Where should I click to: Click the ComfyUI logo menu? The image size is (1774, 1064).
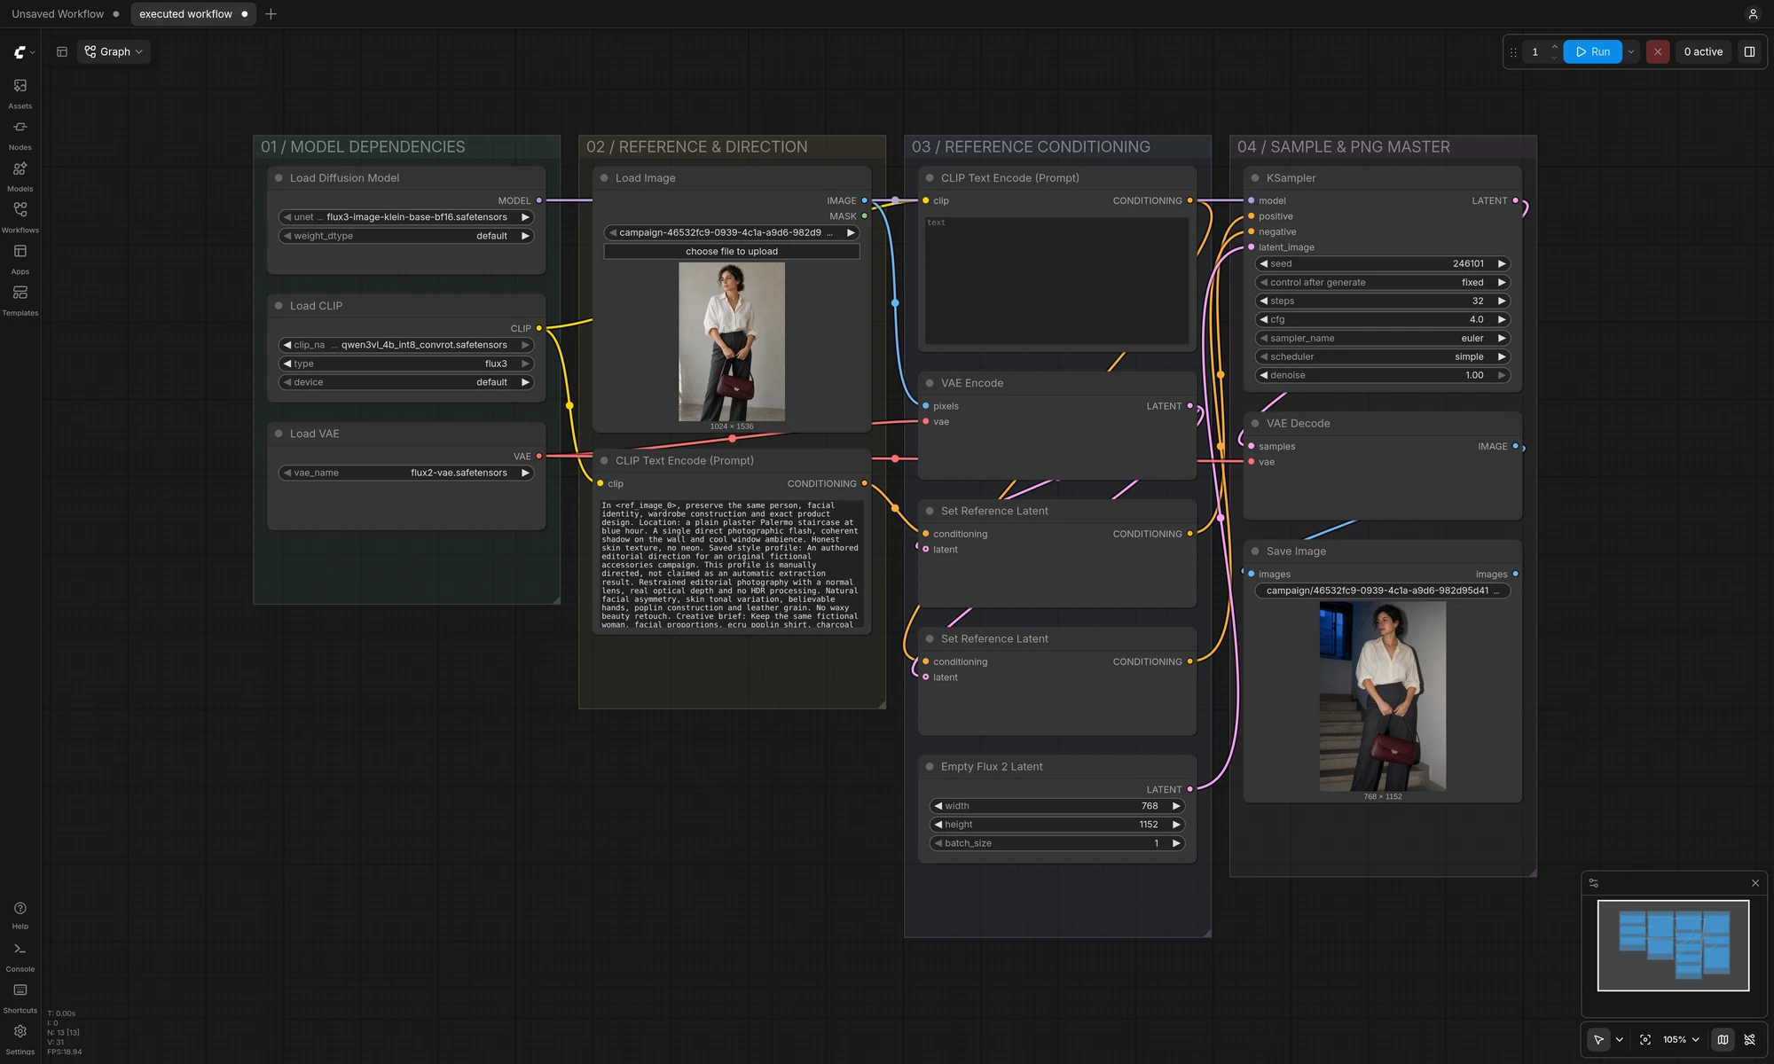point(24,52)
